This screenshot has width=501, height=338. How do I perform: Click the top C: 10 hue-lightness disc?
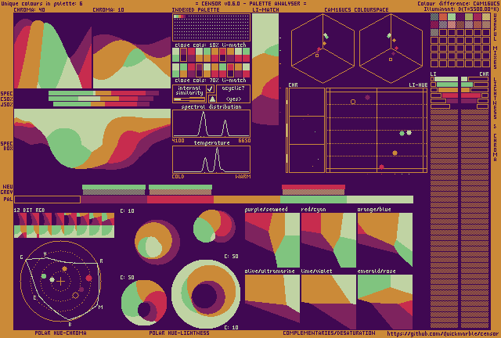click(x=158, y=240)
